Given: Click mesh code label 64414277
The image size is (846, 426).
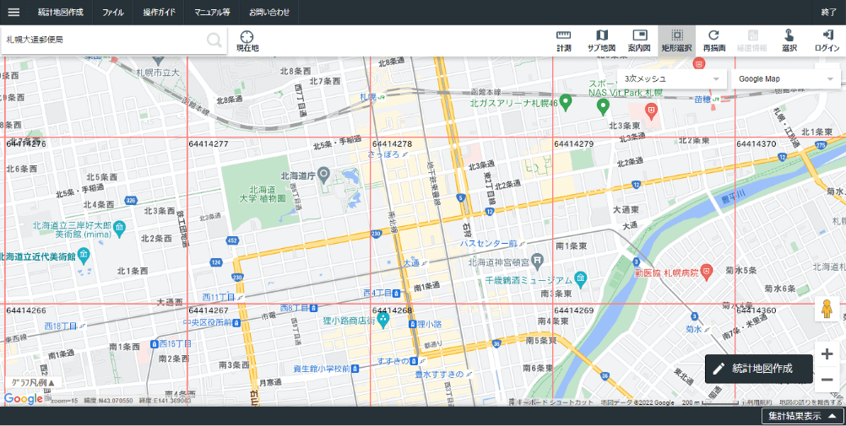Looking at the screenshot, I should point(209,144).
